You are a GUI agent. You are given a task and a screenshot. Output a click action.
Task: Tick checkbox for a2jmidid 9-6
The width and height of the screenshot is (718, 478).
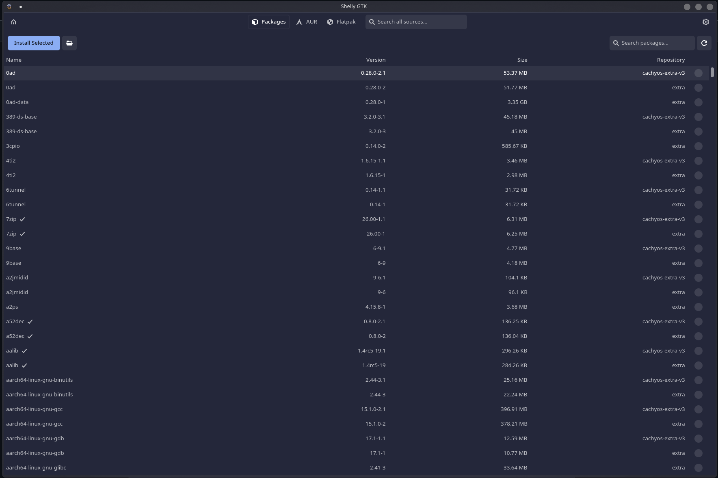[699, 292]
